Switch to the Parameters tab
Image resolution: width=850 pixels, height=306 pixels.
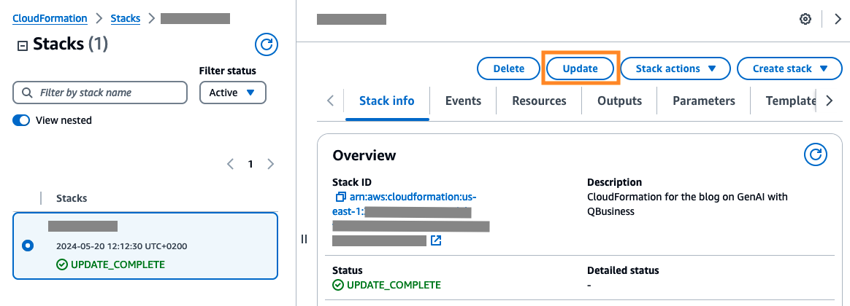[704, 101]
